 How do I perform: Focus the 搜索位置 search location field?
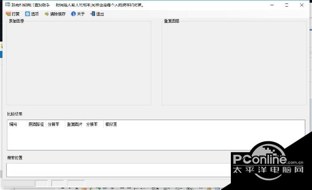[119, 170]
